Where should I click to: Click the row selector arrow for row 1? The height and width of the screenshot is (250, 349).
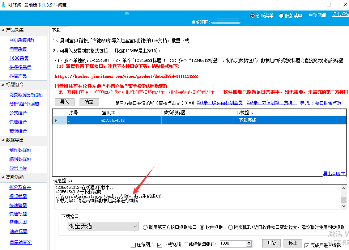pyautogui.click(x=56, y=120)
